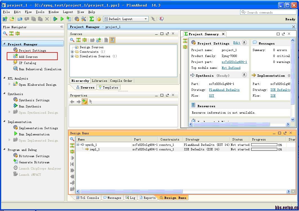Click the xc7z020clg484-1 project part link
299x211 pixels.
pyautogui.click(x=234, y=62)
